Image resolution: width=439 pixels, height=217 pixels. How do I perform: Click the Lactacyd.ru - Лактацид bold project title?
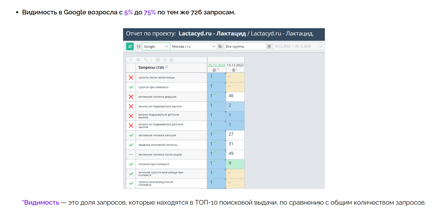[212, 33]
